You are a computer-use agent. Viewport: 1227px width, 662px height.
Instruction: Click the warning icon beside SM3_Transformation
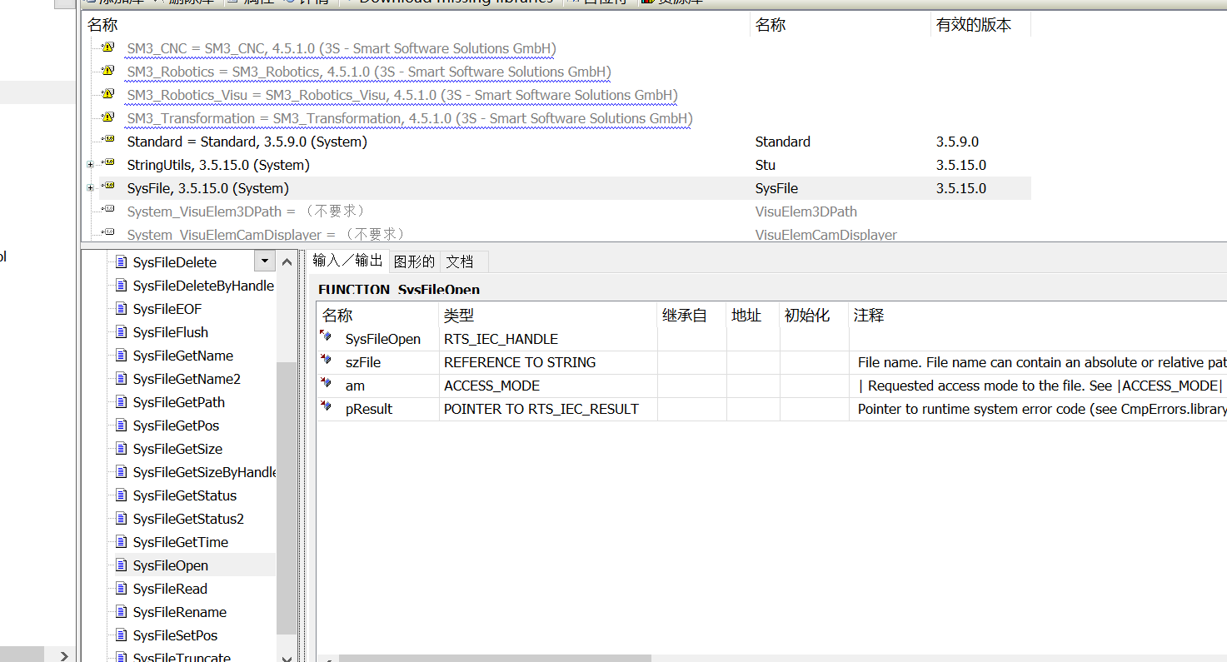pos(107,117)
